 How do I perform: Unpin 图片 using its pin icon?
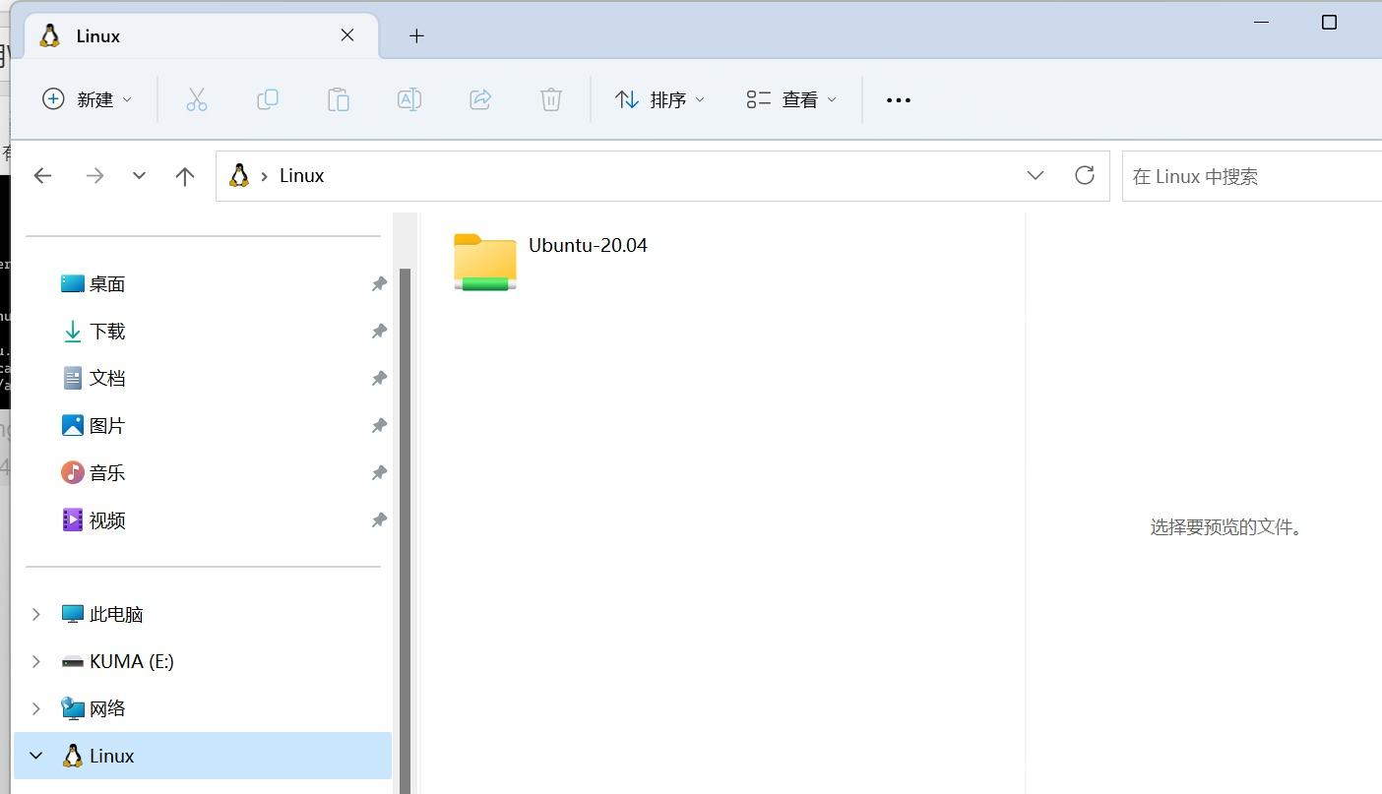(379, 425)
